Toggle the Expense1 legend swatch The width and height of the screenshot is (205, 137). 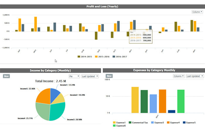tap(114, 122)
